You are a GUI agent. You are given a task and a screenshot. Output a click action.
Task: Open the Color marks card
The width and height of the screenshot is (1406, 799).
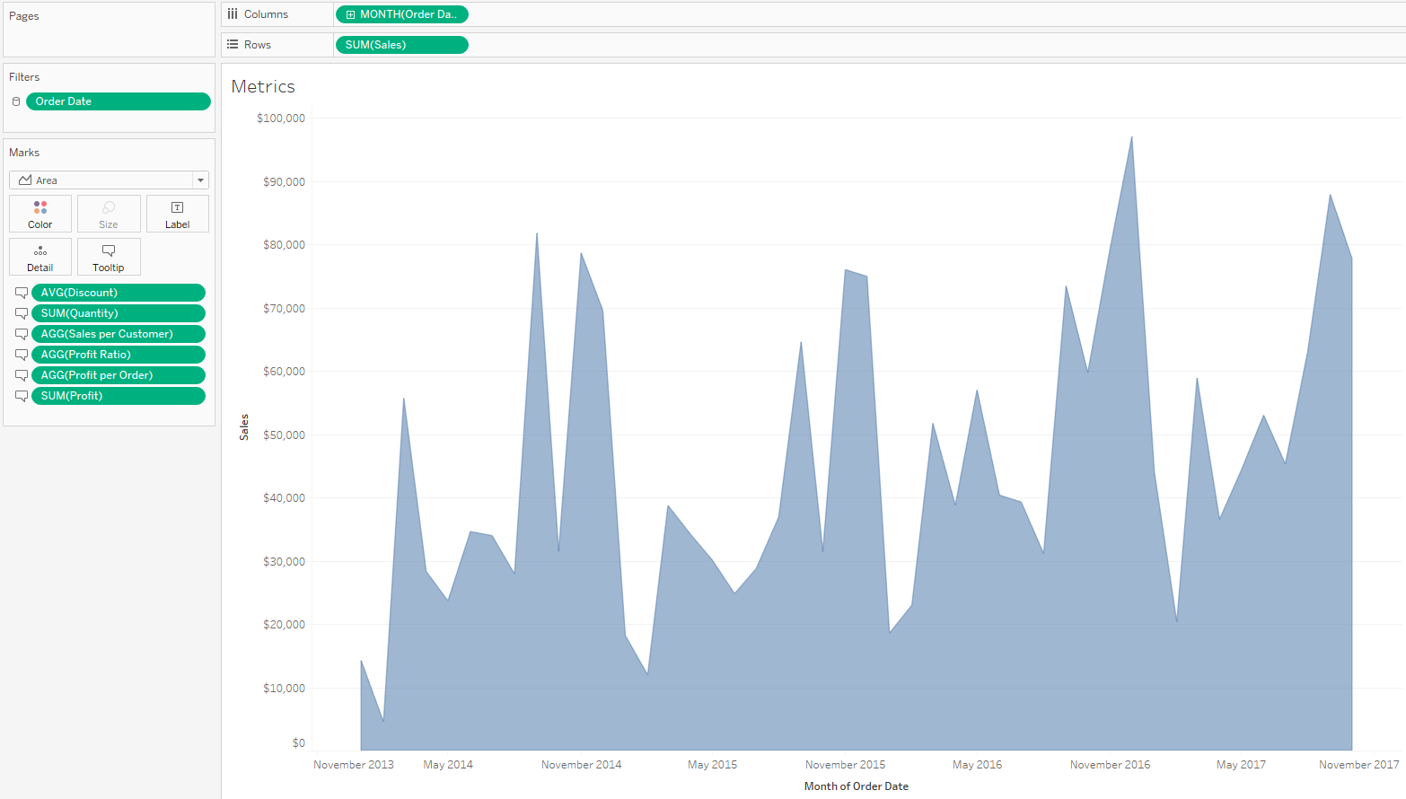coord(40,214)
